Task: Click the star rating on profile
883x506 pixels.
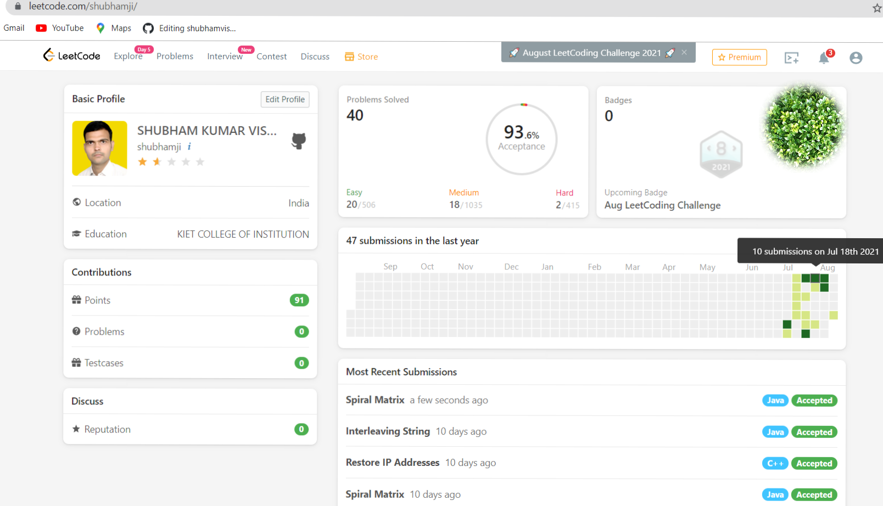Action: pyautogui.click(x=171, y=162)
